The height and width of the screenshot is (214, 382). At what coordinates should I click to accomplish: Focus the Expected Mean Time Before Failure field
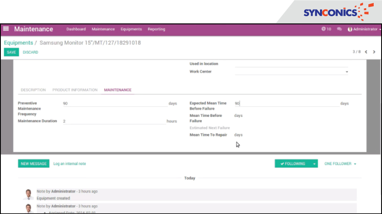(287, 103)
